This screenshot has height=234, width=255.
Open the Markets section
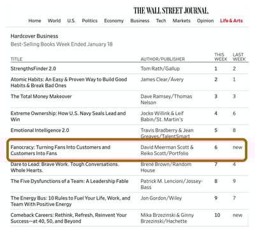pyautogui.click(x=182, y=21)
